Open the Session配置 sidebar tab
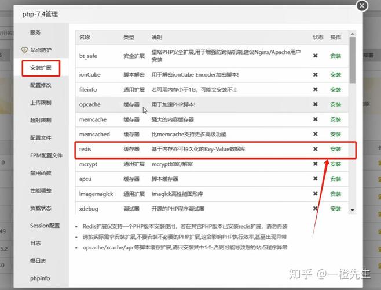 pos(45,226)
